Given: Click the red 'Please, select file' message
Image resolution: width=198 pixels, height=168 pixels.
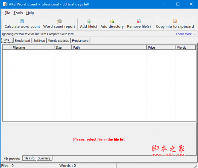Looking at the screenshot, I should [x=99, y=139].
